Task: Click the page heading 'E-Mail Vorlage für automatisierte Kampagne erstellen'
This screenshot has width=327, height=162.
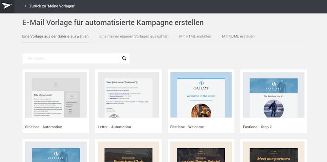Action: click(113, 23)
